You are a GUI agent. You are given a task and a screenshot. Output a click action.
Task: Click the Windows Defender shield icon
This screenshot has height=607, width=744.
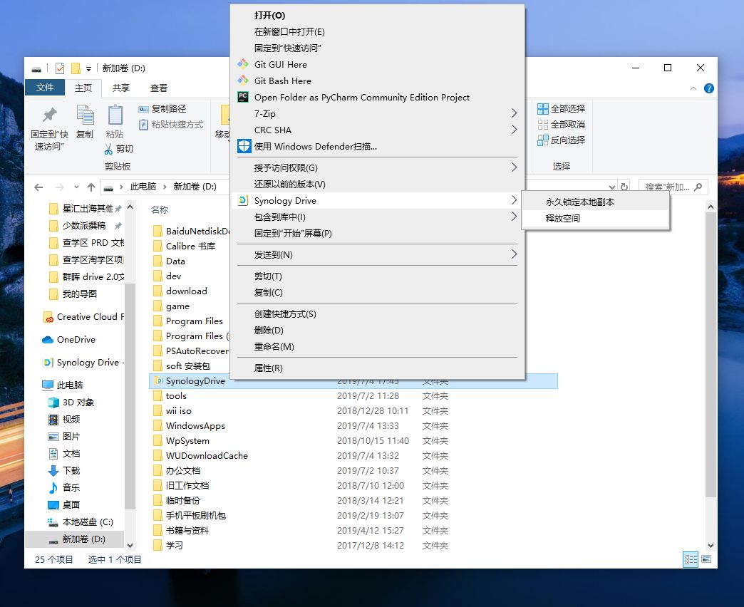click(244, 146)
